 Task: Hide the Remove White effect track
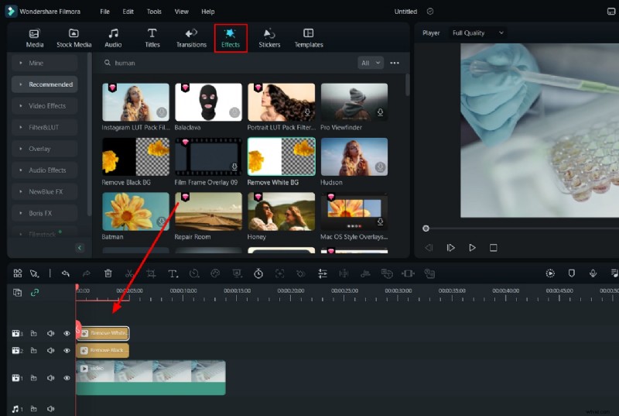click(x=67, y=333)
